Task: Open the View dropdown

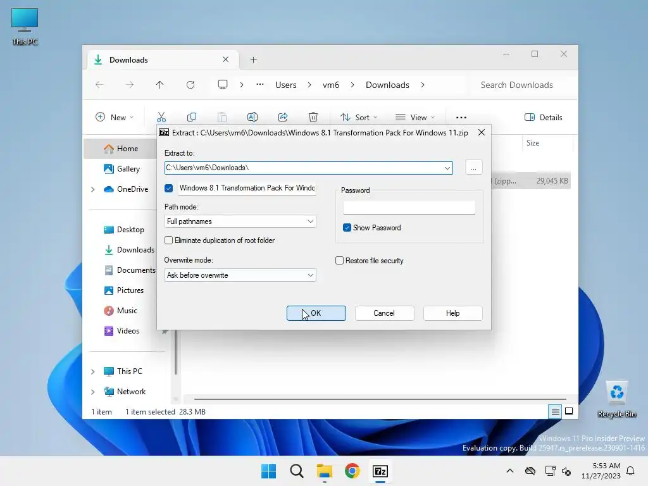Action: click(x=415, y=117)
